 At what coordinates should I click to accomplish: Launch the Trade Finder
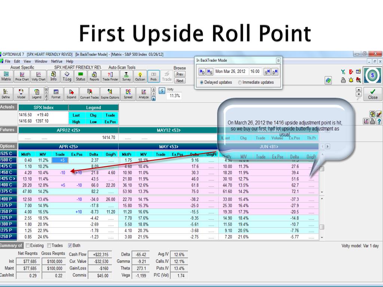point(110,76)
